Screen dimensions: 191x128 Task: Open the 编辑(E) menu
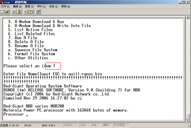17,6
